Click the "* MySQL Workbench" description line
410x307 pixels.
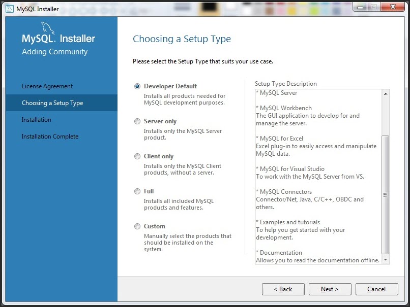click(284, 108)
